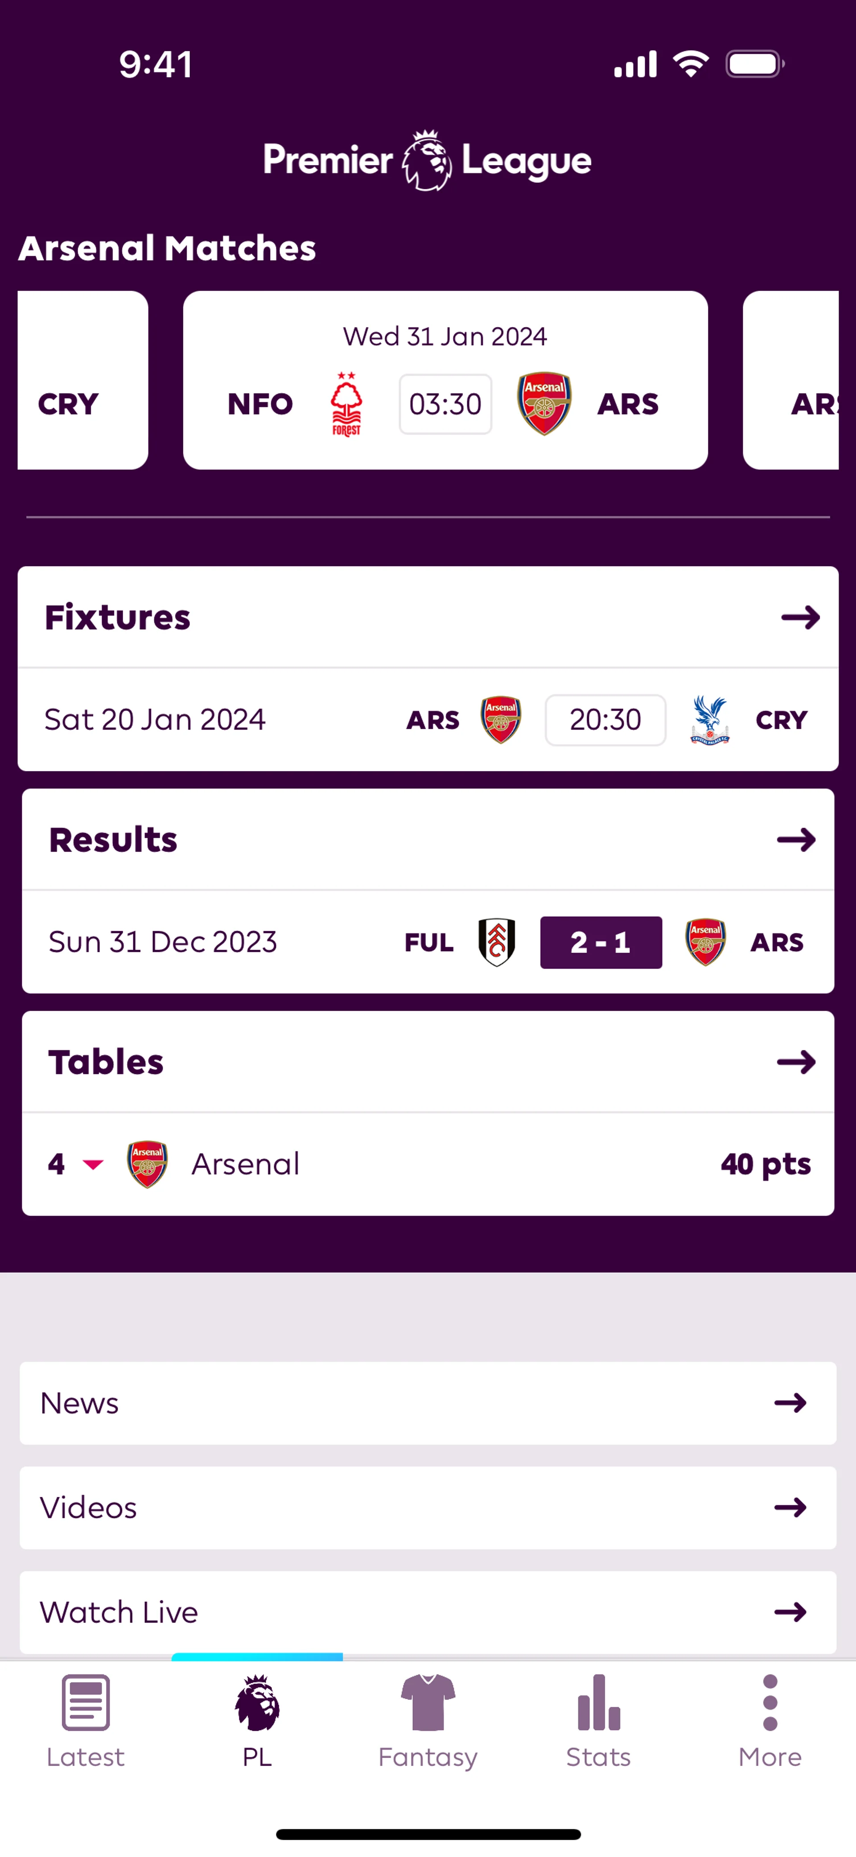
Task: Open the News link
Action: pyautogui.click(x=428, y=1403)
